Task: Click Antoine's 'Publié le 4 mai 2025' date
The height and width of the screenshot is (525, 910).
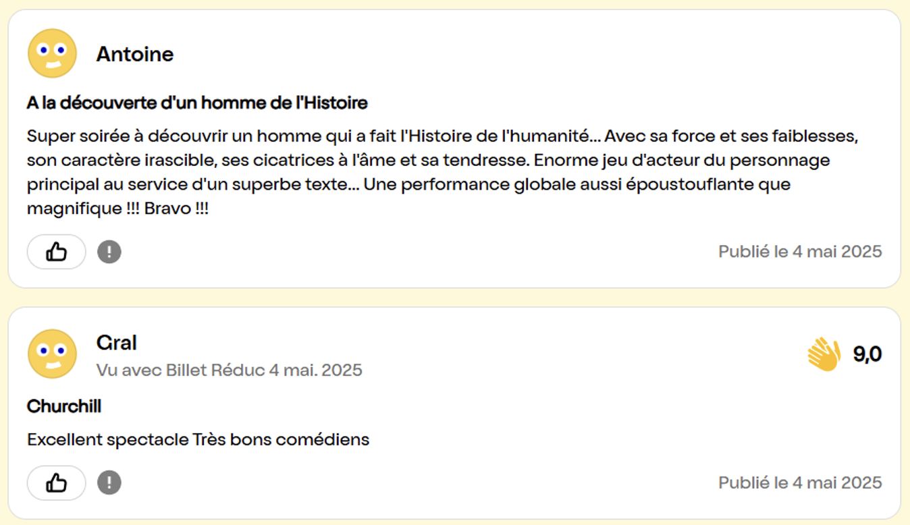Action: [x=800, y=252]
